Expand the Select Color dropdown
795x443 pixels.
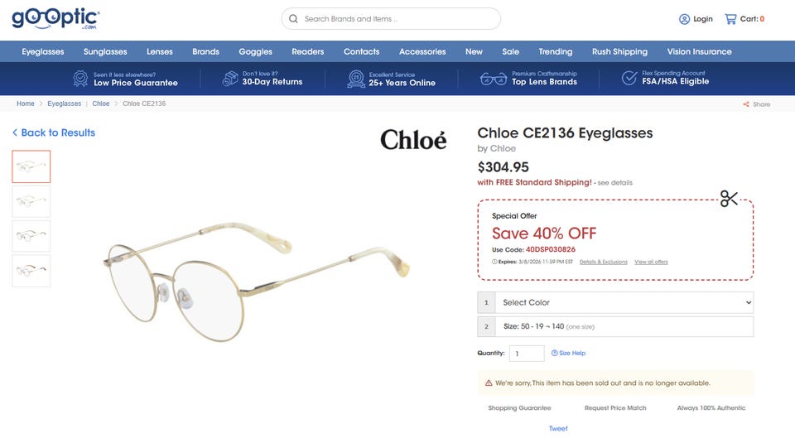pyautogui.click(x=625, y=302)
